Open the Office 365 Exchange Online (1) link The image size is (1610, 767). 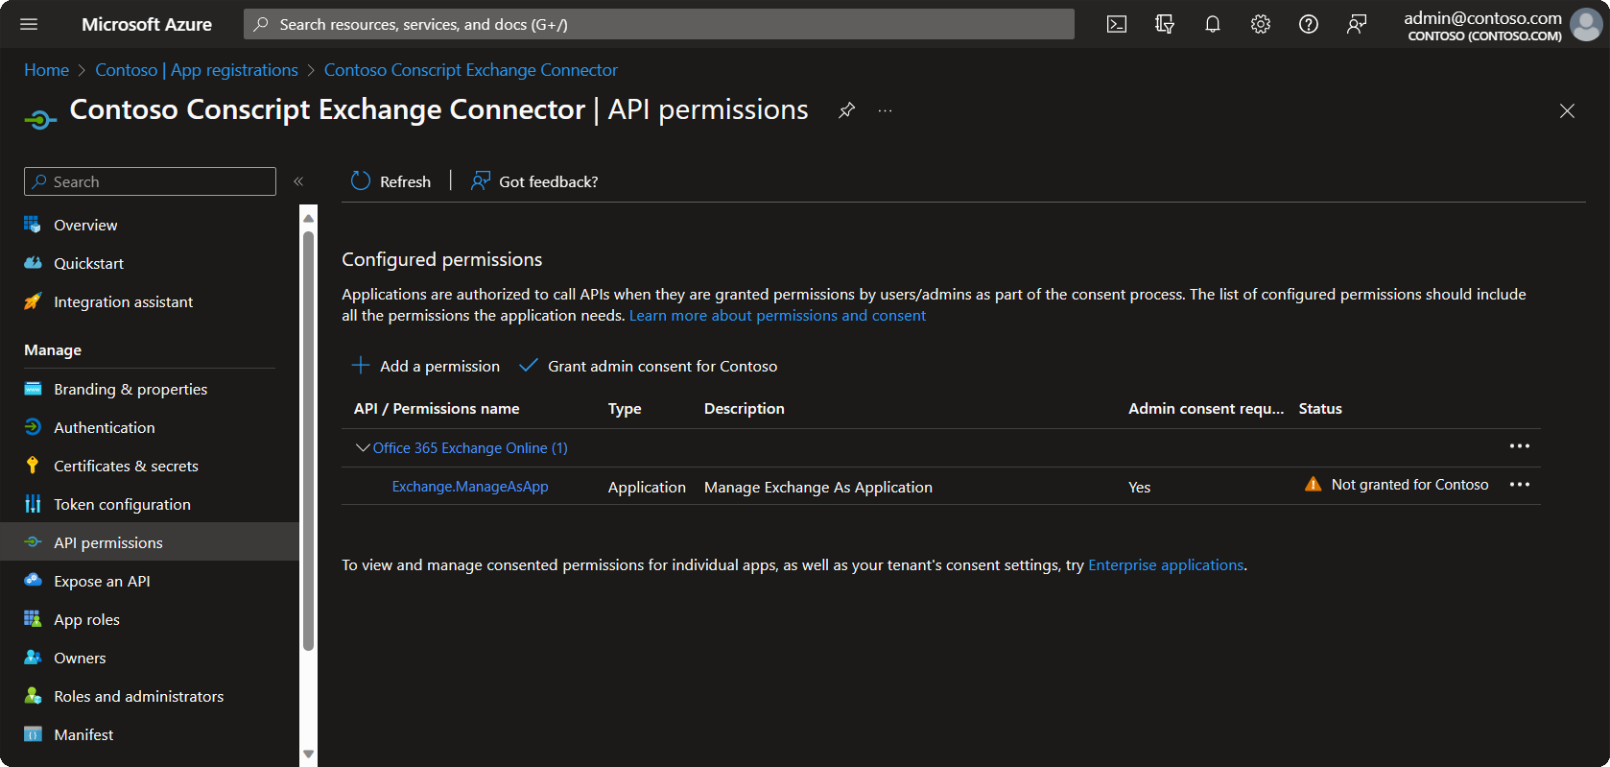(470, 448)
